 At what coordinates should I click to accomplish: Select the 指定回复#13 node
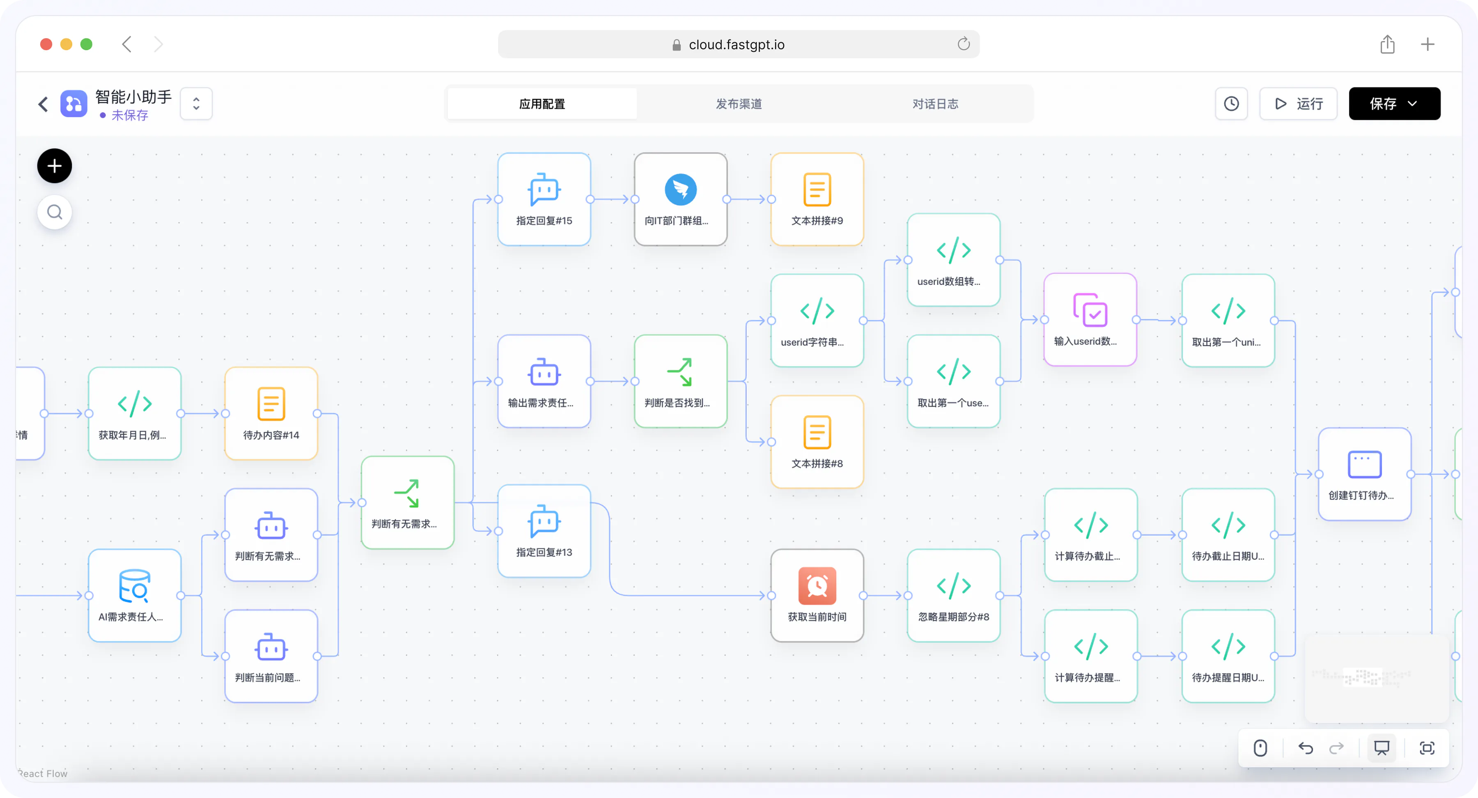point(544,531)
